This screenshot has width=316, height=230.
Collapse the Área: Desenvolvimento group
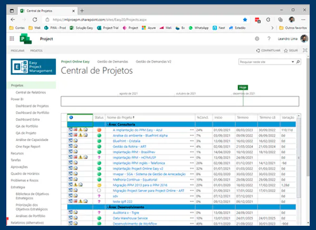pos(107,207)
